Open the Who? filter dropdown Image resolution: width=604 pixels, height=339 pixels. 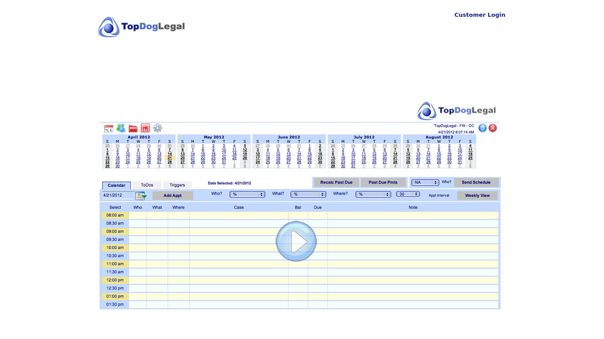[x=247, y=194]
